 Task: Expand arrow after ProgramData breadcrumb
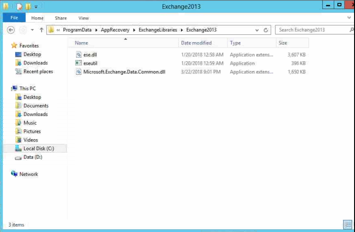96,30
